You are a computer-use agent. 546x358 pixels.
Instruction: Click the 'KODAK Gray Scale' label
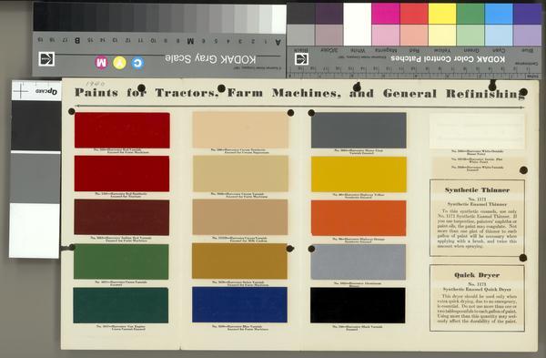pos(210,59)
